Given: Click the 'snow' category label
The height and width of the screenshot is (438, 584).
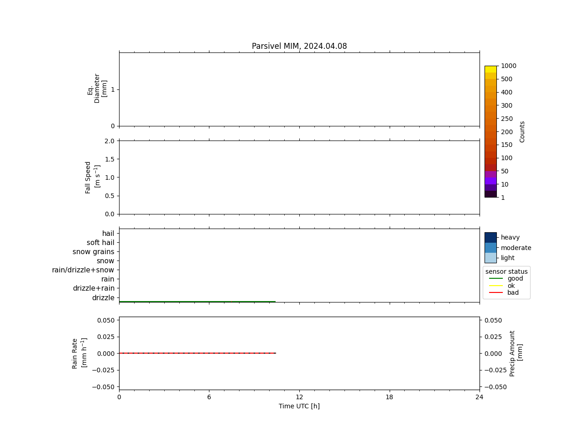Looking at the screenshot, I should pos(105,261).
